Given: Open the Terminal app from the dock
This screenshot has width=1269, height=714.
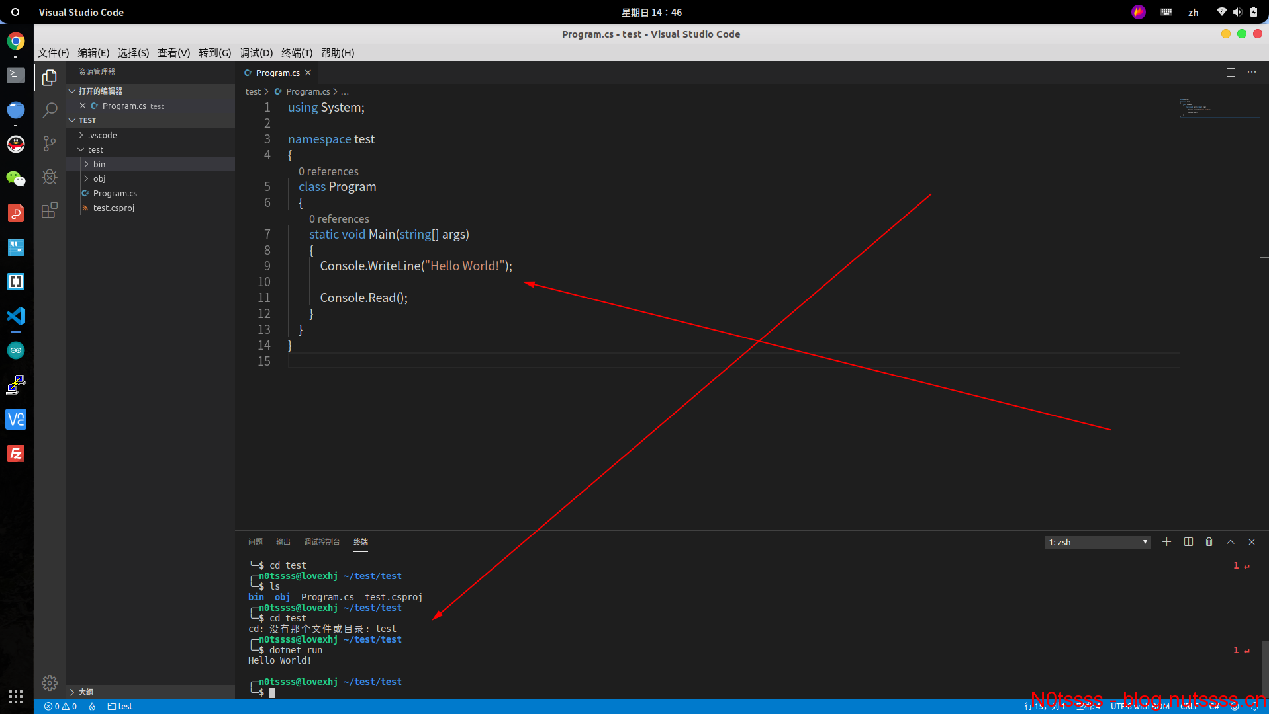Looking at the screenshot, I should click(x=16, y=75).
